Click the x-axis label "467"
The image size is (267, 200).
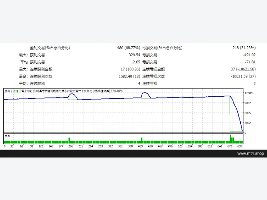(x=160, y=146)
